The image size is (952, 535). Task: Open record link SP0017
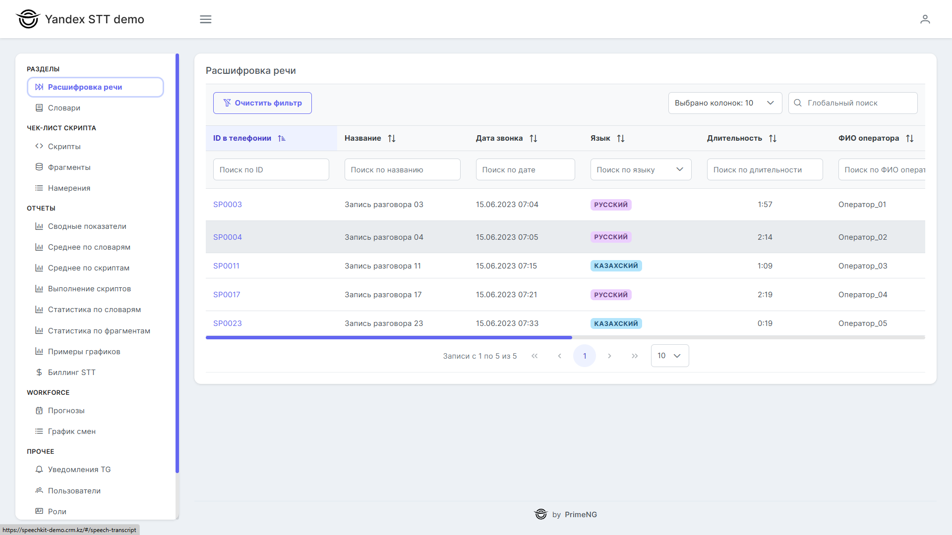(227, 295)
